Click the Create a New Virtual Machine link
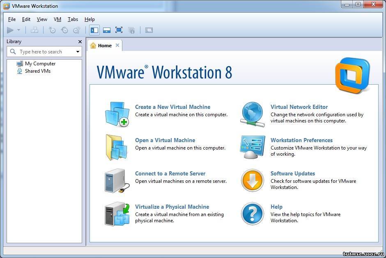The width and height of the screenshot is (386, 258). coord(172,107)
